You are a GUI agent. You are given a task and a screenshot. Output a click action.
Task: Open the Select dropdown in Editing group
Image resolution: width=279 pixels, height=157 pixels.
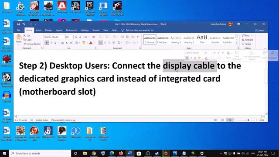tap(247, 44)
